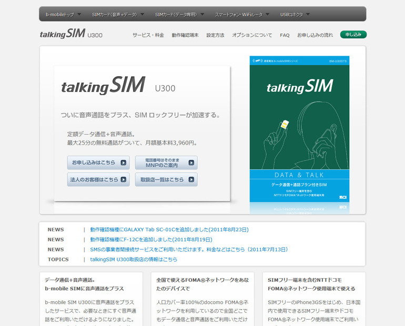
Task: Expand the b-mobileトップ dropdown arrow
Action: [79, 14]
